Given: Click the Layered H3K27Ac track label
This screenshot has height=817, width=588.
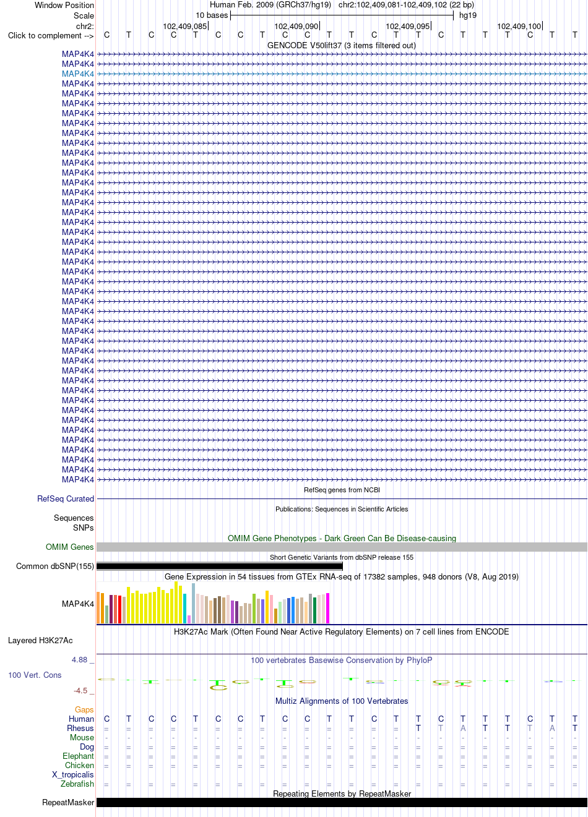Looking at the screenshot, I should point(40,640).
